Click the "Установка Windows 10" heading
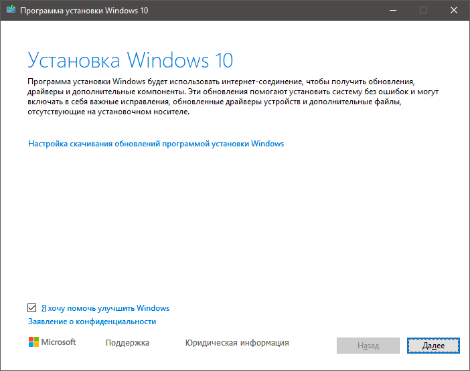Viewport: 470px width, 371px height. pos(130,60)
